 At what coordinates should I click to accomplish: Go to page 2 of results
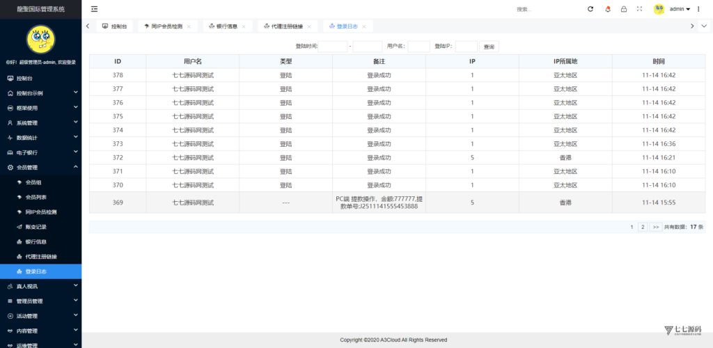tap(643, 227)
